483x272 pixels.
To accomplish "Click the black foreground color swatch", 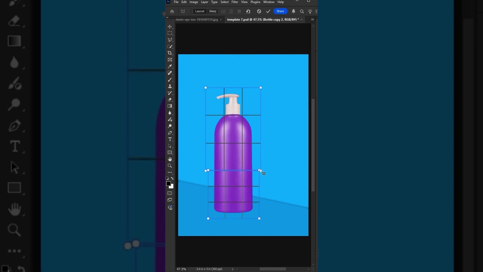I will (x=168, y=184).
